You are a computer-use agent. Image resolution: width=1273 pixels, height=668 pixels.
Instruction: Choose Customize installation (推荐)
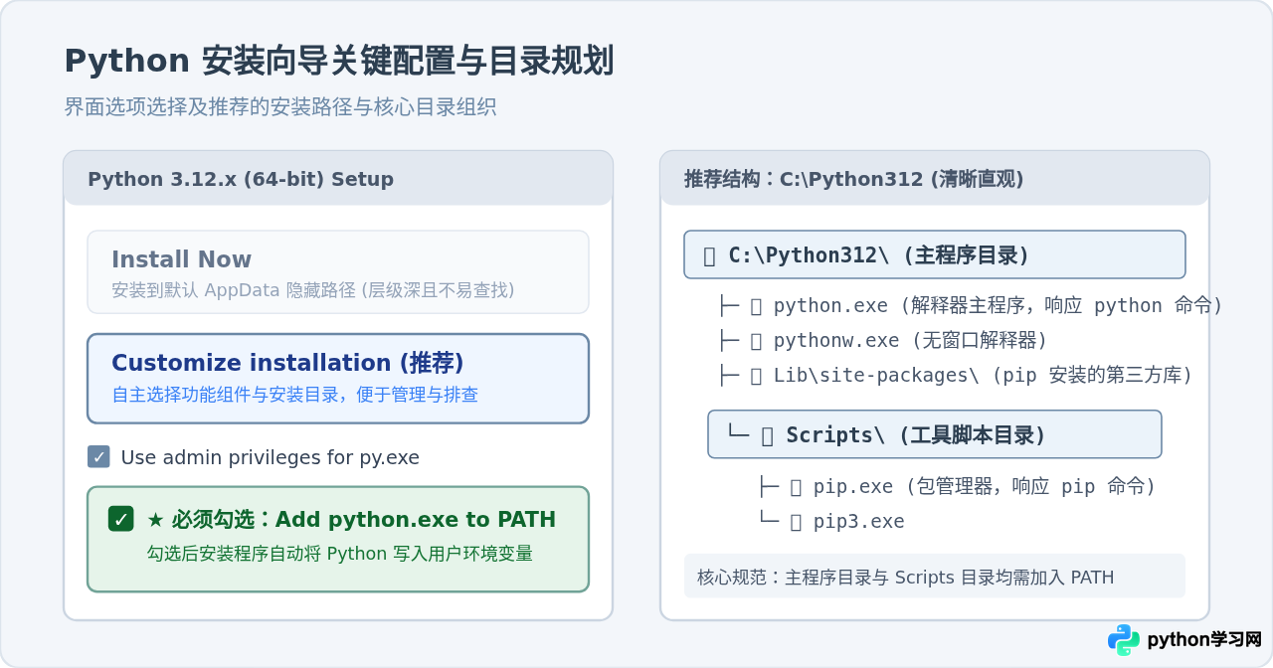pyautogui.click(x=338, y=379)
